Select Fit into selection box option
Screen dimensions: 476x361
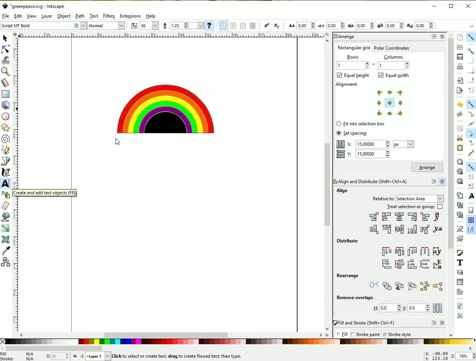pos(339,124)
